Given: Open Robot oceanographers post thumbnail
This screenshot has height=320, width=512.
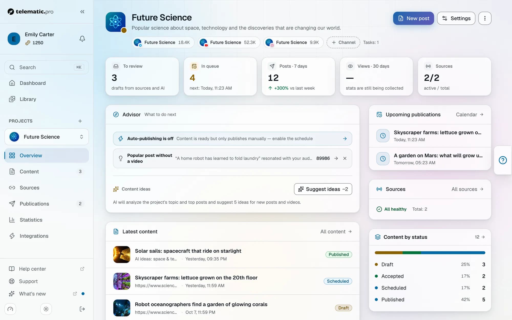Looking at the screenshot, I should pos(122,308).
